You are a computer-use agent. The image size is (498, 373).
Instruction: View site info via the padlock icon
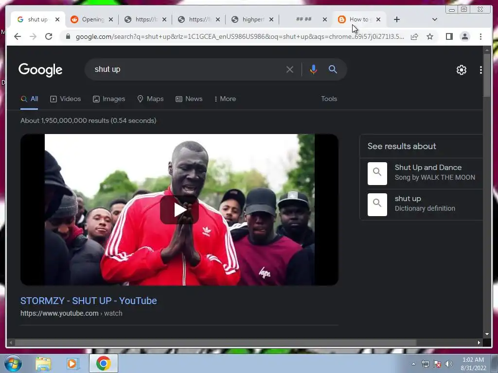point(68,36)
